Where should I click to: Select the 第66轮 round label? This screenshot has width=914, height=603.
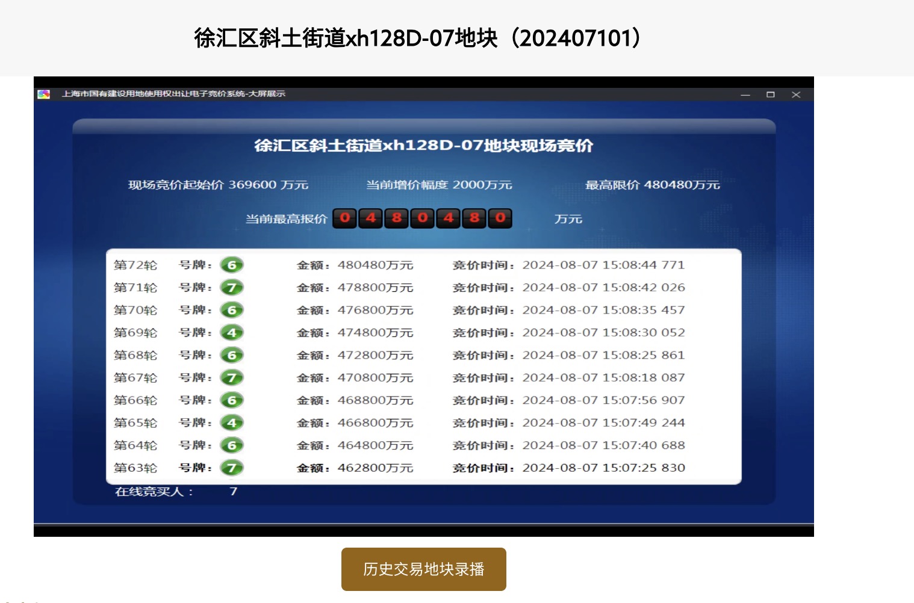click(x=135, y=401)
